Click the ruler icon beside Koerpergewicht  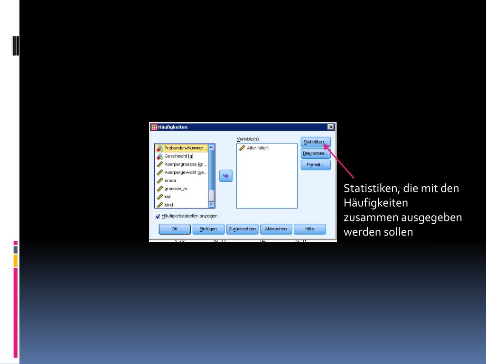[159, 173]
